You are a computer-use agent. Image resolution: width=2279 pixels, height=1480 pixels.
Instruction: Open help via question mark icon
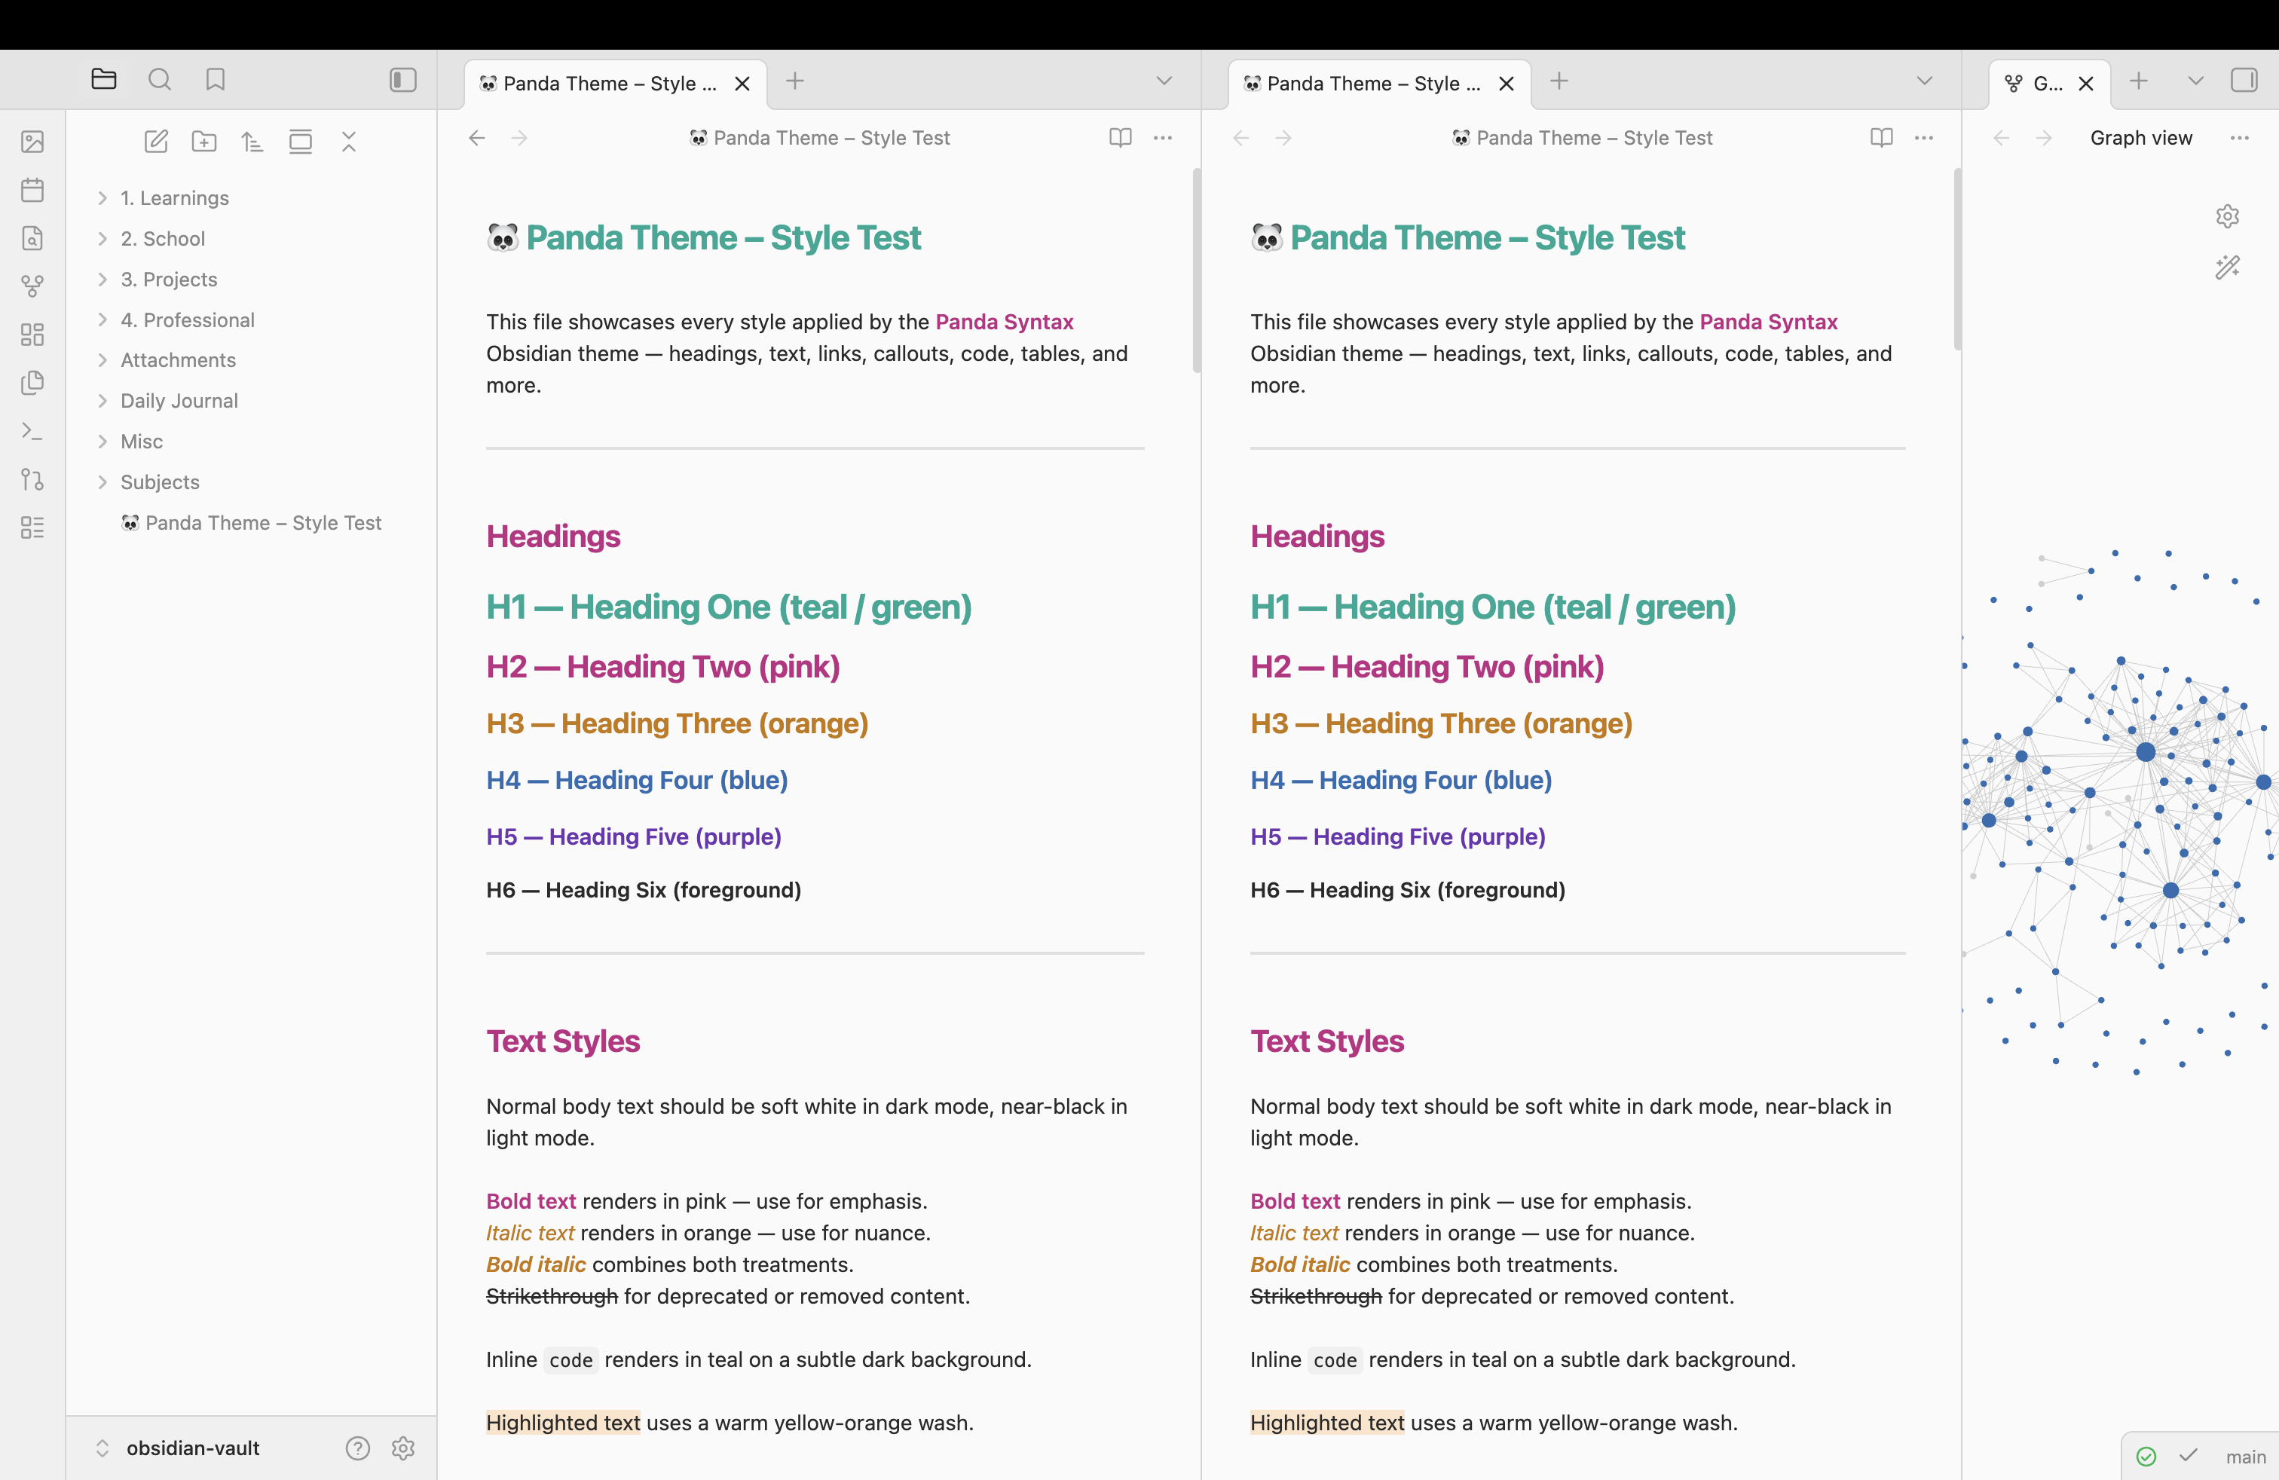point(358,1448)
